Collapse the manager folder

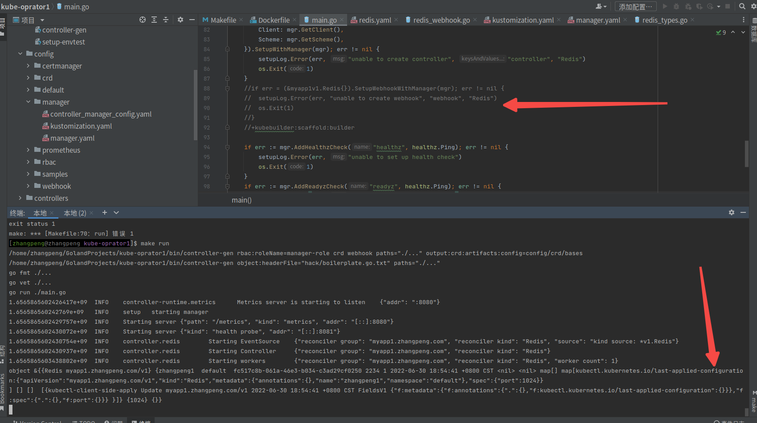(x=28, y=102)
